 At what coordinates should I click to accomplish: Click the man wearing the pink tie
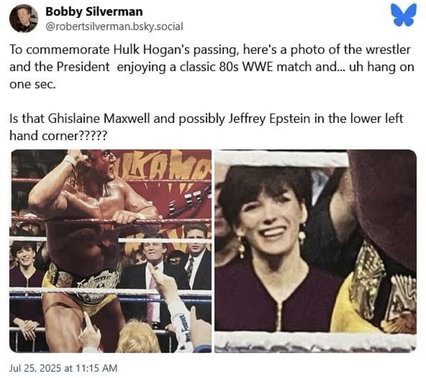pos(152,269)
